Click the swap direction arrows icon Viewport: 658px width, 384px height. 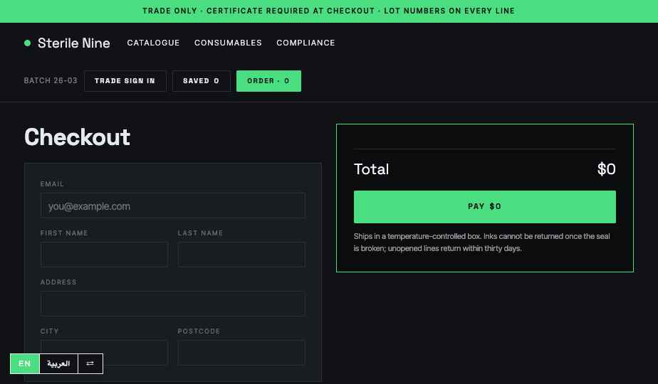pos(90,363)
